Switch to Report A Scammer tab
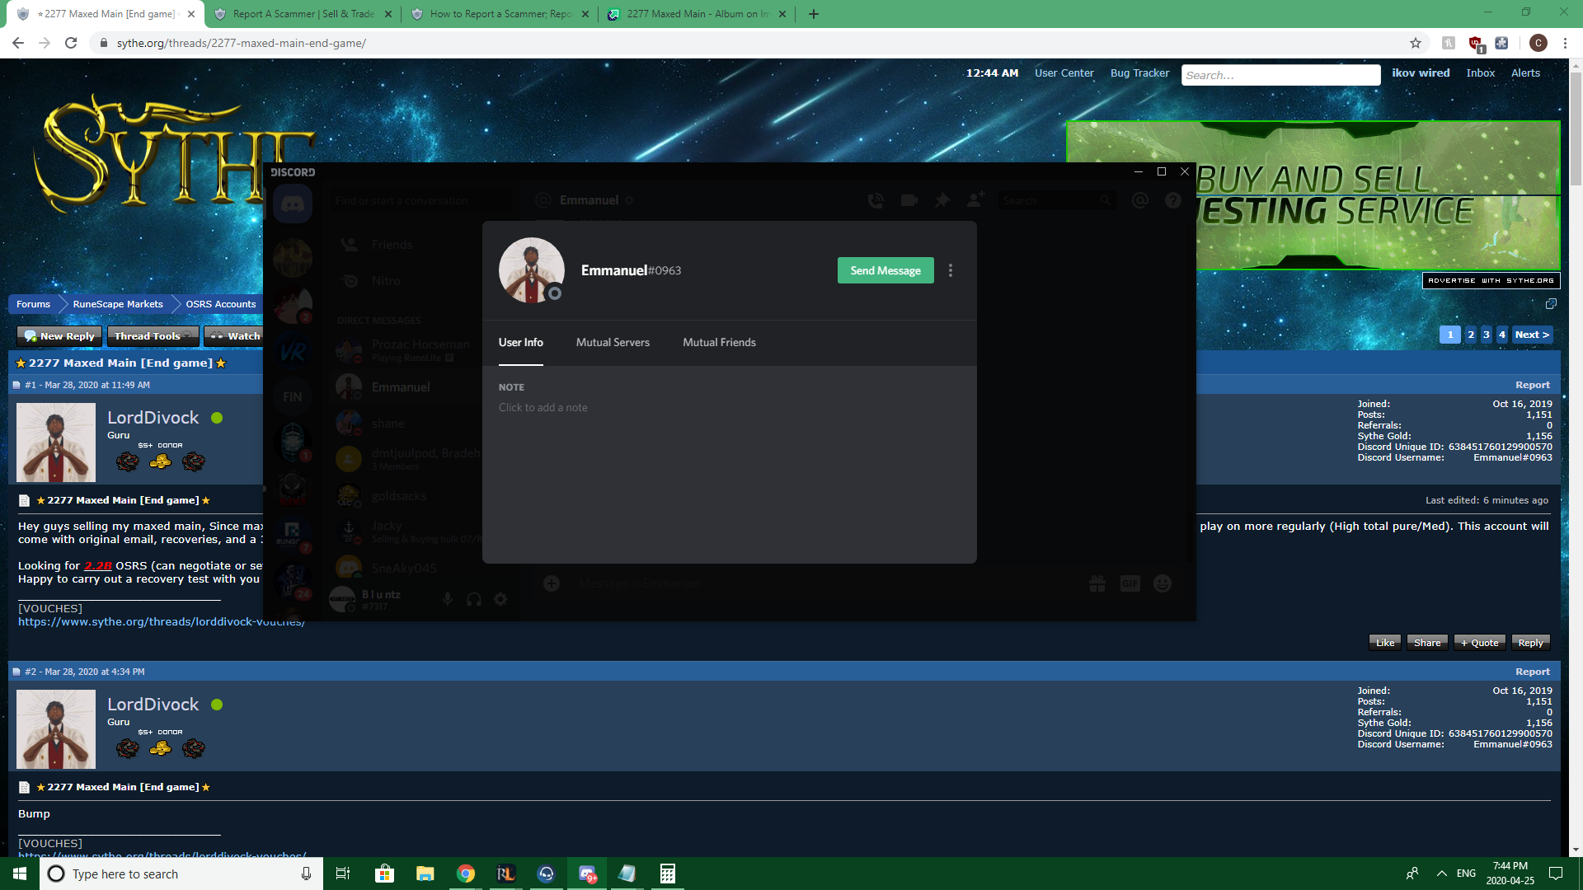 [x=303, y=14]
